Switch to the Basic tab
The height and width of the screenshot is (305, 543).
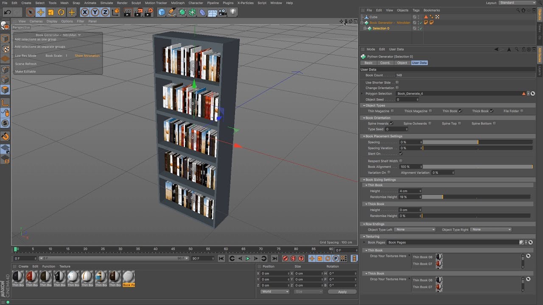[368, 63]
